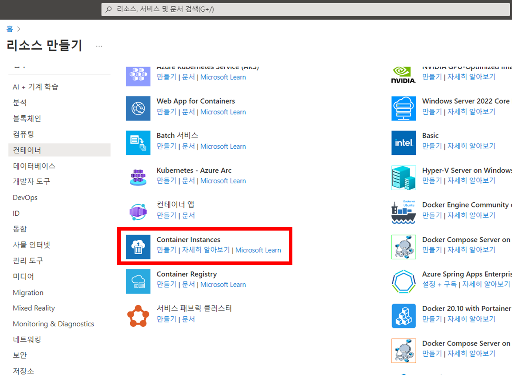
Task: Click 만들기 under Web App for Containers
Action: point(166,112)
